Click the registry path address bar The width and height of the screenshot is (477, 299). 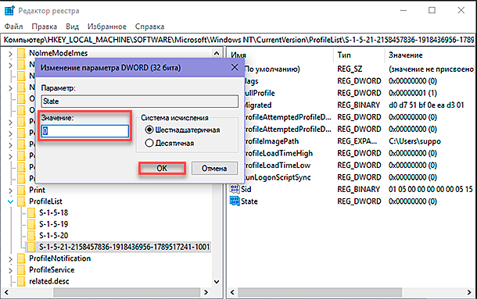tap(238, 40)
